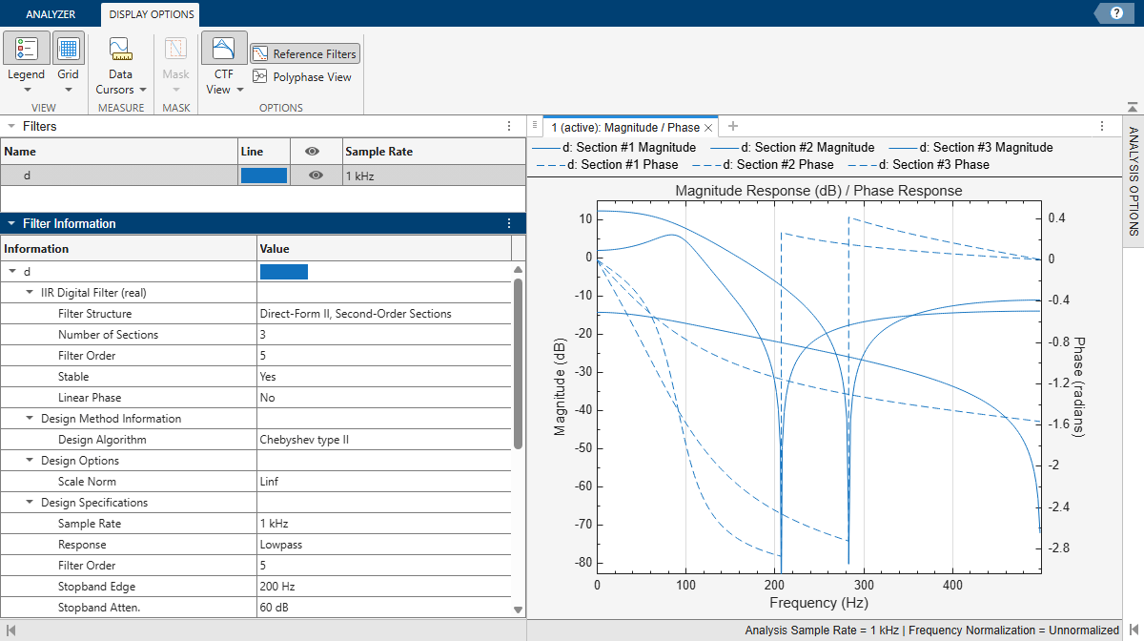Switch to the ANALYZER tab

point(51,14)
